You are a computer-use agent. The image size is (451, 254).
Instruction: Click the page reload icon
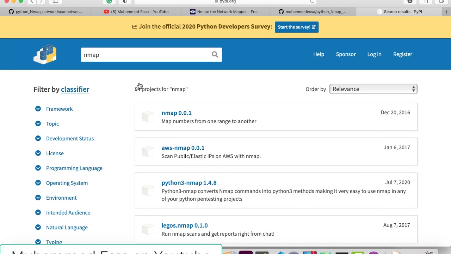point(312,1)
